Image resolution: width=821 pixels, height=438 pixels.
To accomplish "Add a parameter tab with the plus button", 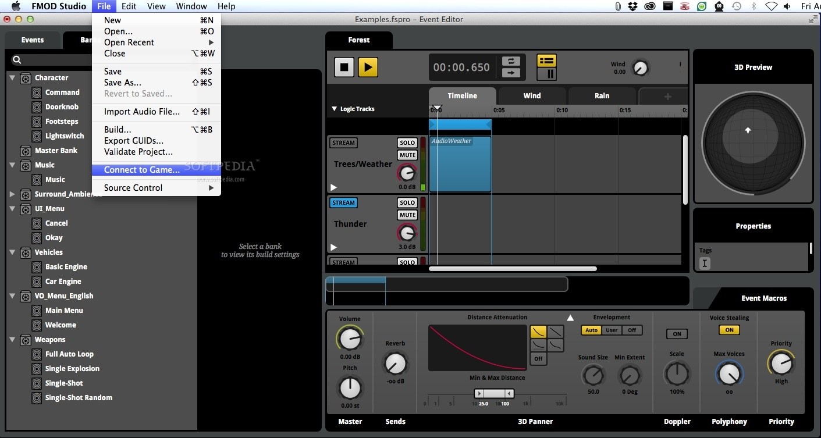I will click(x=667, y=97).
